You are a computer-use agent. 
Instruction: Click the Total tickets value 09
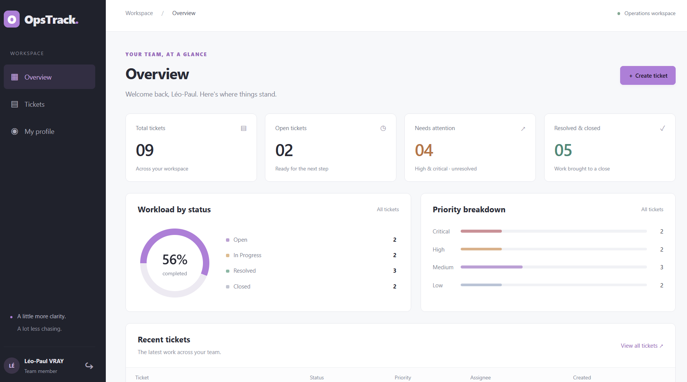(x=145, y=150)
